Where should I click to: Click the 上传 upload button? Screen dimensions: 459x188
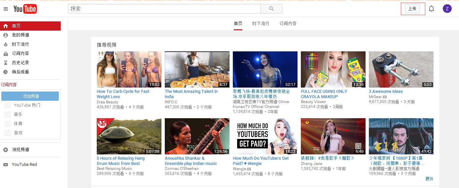412,9
